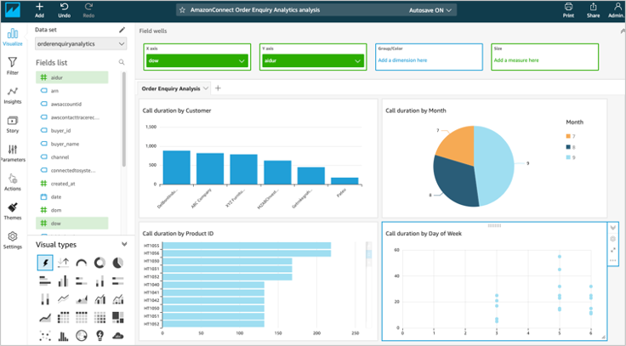Choose the Area line chart visual type
Screen dimensions: 626x346
(45, 318)
